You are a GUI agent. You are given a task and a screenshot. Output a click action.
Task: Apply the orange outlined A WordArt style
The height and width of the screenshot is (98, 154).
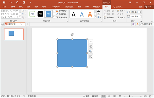pyautogui.click(x=90, y=14)
